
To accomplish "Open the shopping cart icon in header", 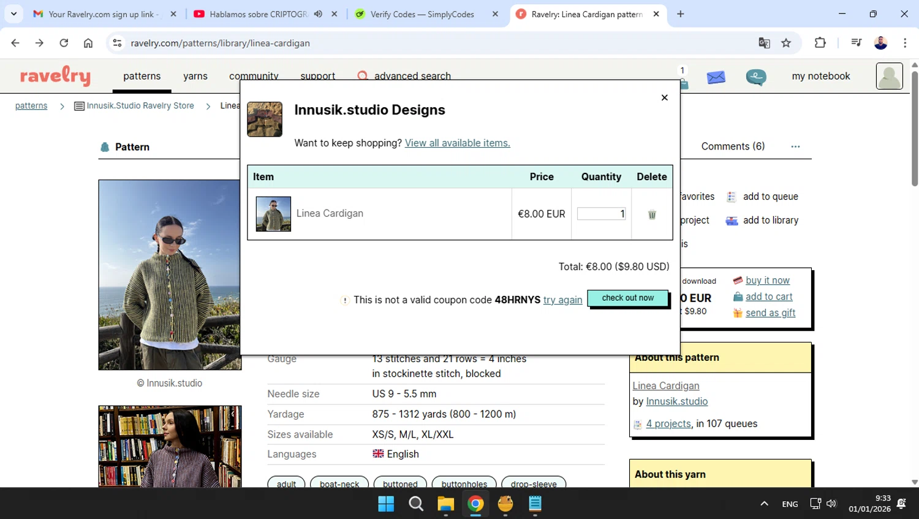I will 683,83.
